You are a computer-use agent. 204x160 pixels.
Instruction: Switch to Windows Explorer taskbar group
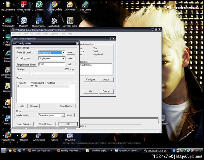coord(99,150)
